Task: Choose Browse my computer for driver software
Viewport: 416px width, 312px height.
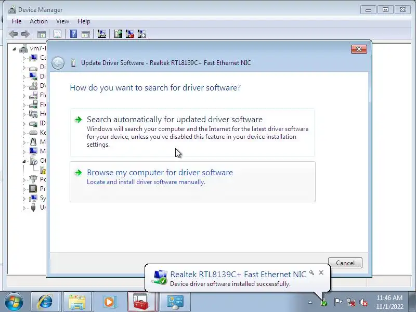Action: coord(192,181)
